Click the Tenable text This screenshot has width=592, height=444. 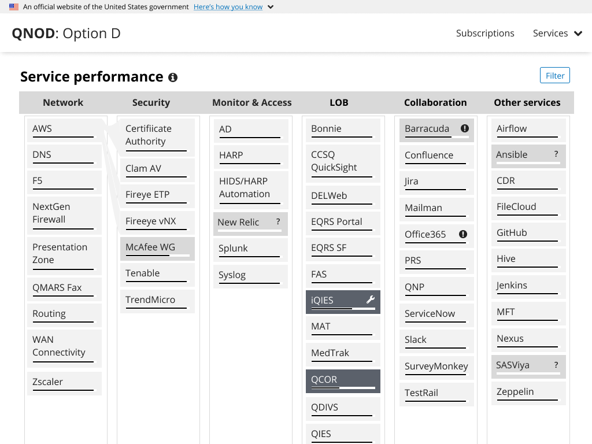pyautogui.click(x=142, y=273)
